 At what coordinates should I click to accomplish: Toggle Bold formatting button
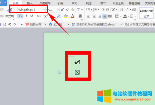(x=20, y=16)
